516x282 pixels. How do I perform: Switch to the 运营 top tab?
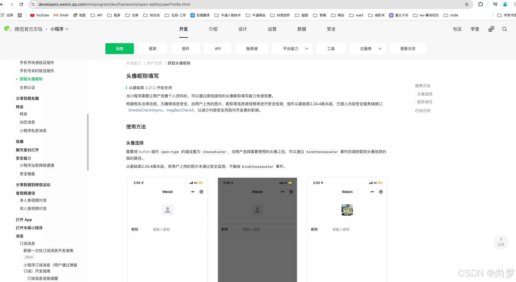(x=272, y=29)
